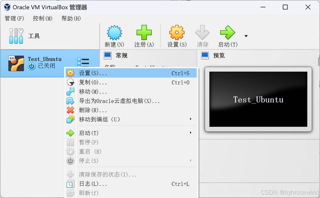320x198 pixels.
Task: Choose 日志(L)... from the context menu
Action: tap(131, 184)
